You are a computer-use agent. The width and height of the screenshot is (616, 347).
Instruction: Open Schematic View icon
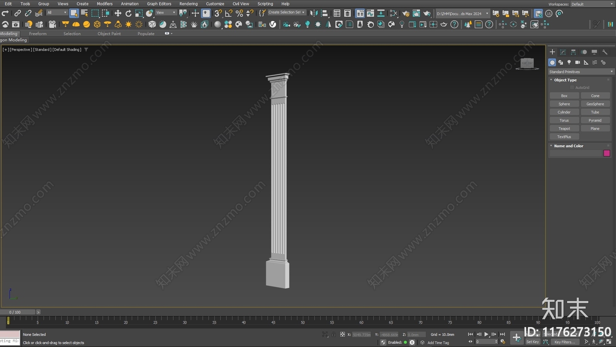coord(381,13)
